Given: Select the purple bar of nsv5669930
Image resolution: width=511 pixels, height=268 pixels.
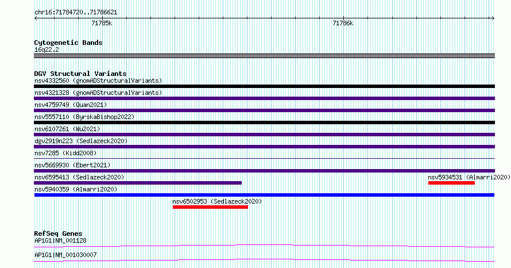Looking at the screenshot, I should 264,171.
